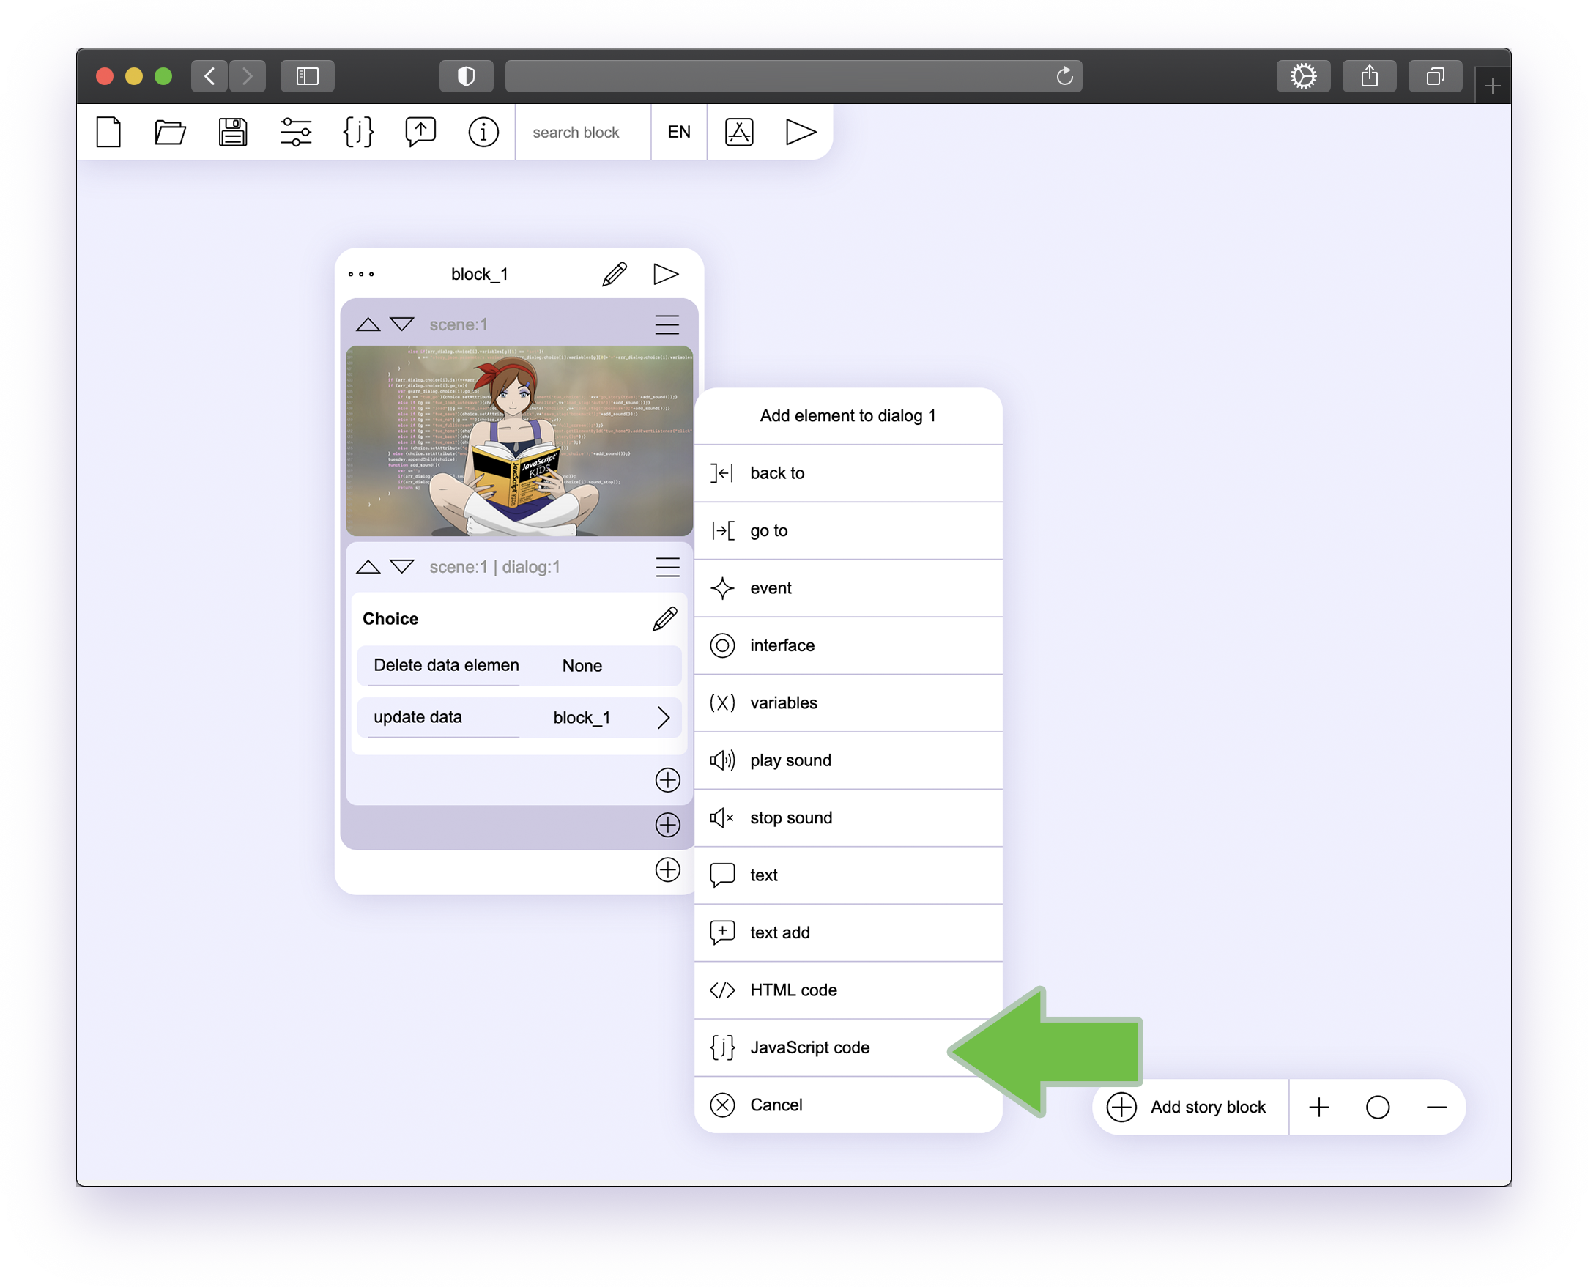Open scene:1 hamburger menu

tap(667, 324)
